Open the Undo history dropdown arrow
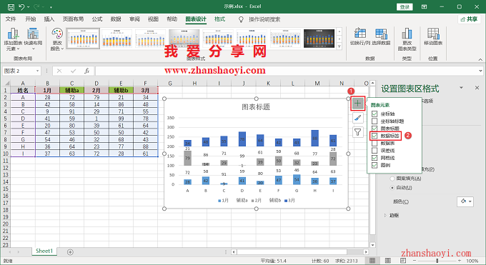The width and height of the screenshot is (486, 265). (28, 7)
